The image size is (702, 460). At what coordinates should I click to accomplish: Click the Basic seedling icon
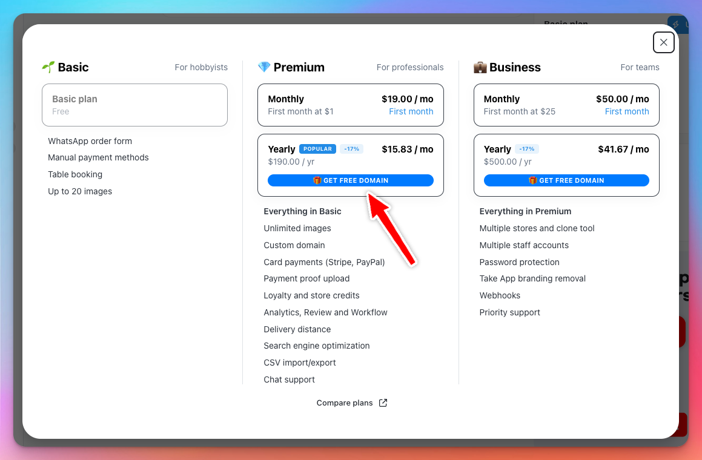[48, 67]
